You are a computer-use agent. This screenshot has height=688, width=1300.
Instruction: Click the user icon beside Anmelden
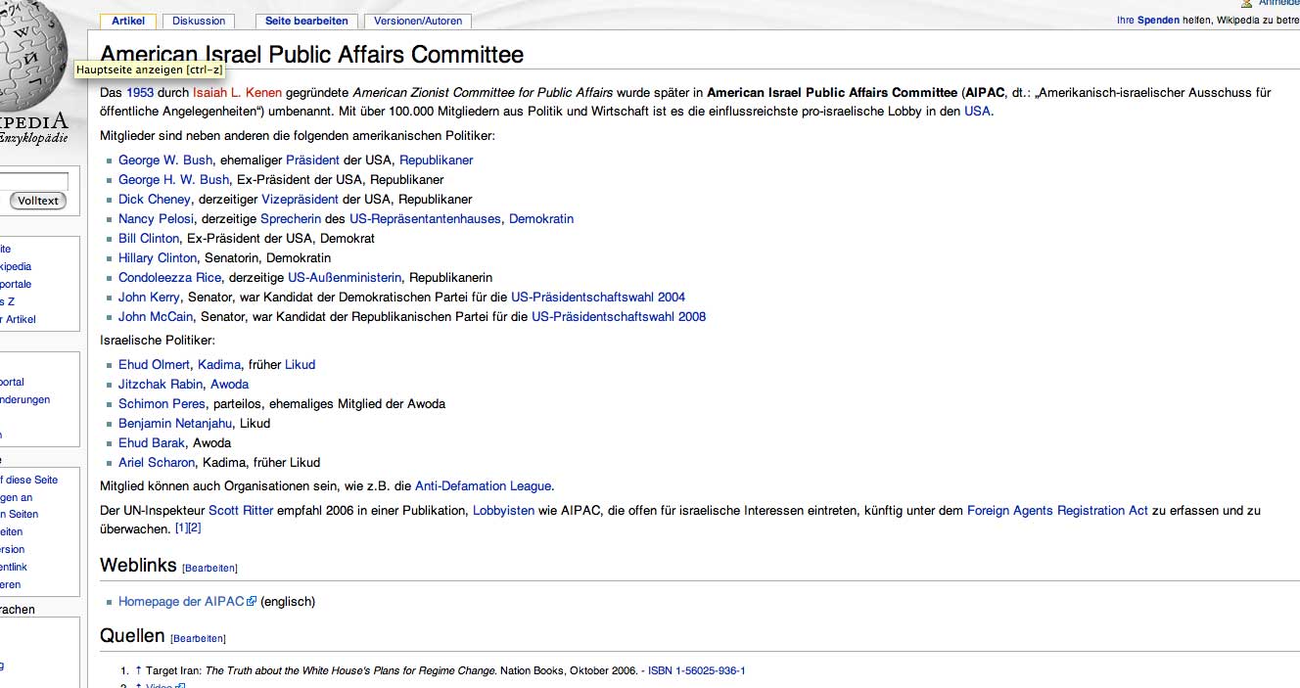1246,4
